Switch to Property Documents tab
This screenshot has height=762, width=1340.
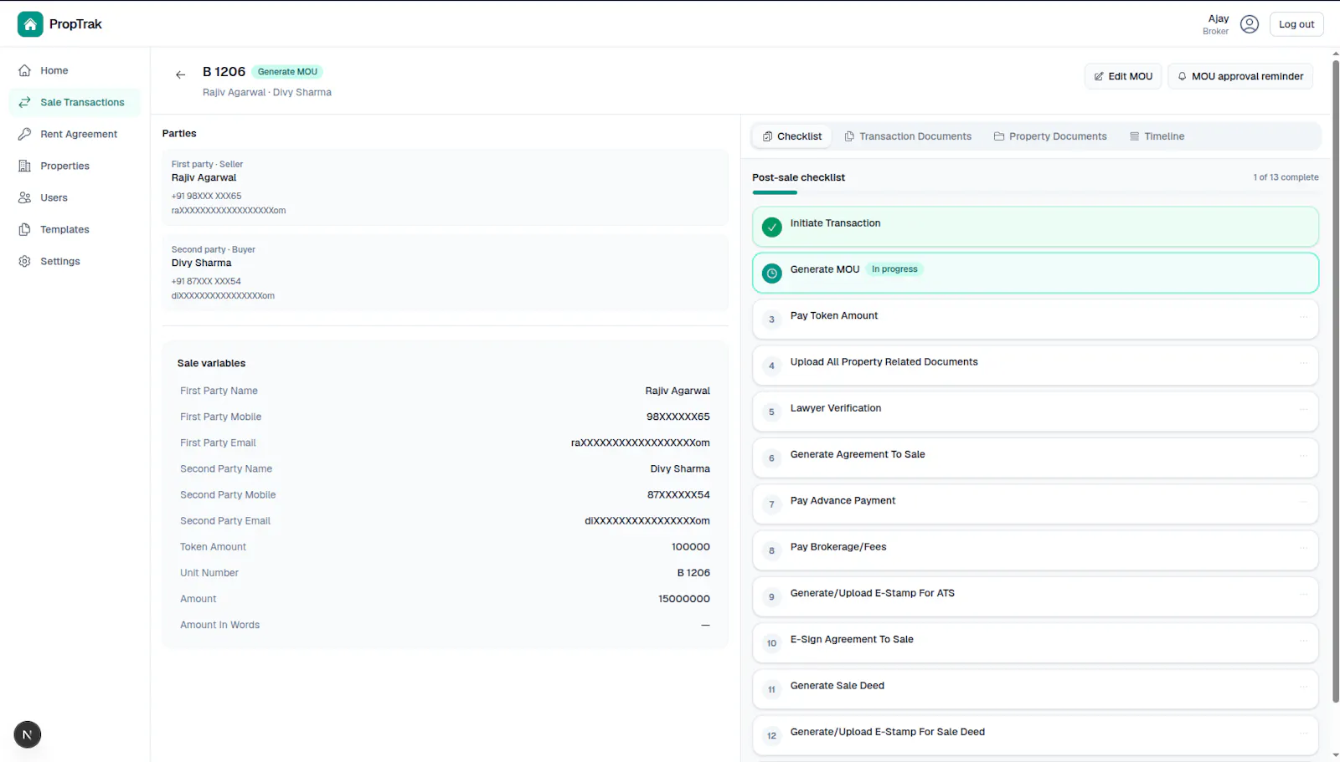pos(1050,136)
